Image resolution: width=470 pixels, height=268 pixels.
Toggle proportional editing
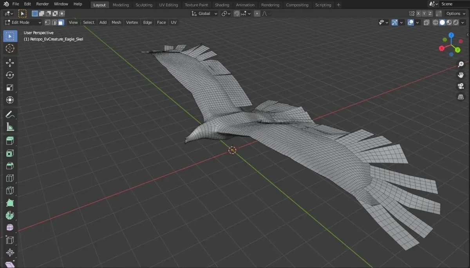(x=257, y=13)
